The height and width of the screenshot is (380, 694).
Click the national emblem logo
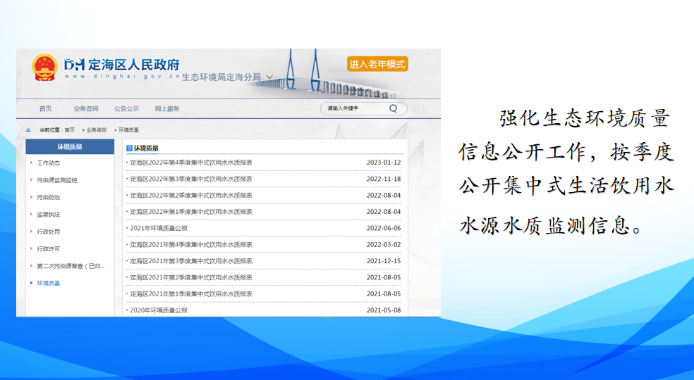(x=44, y=68)
